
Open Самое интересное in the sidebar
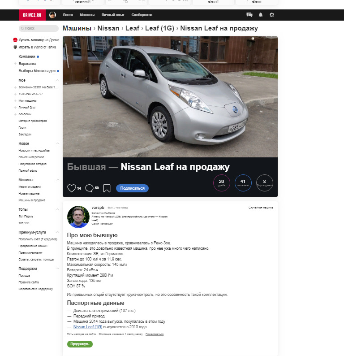31,157
